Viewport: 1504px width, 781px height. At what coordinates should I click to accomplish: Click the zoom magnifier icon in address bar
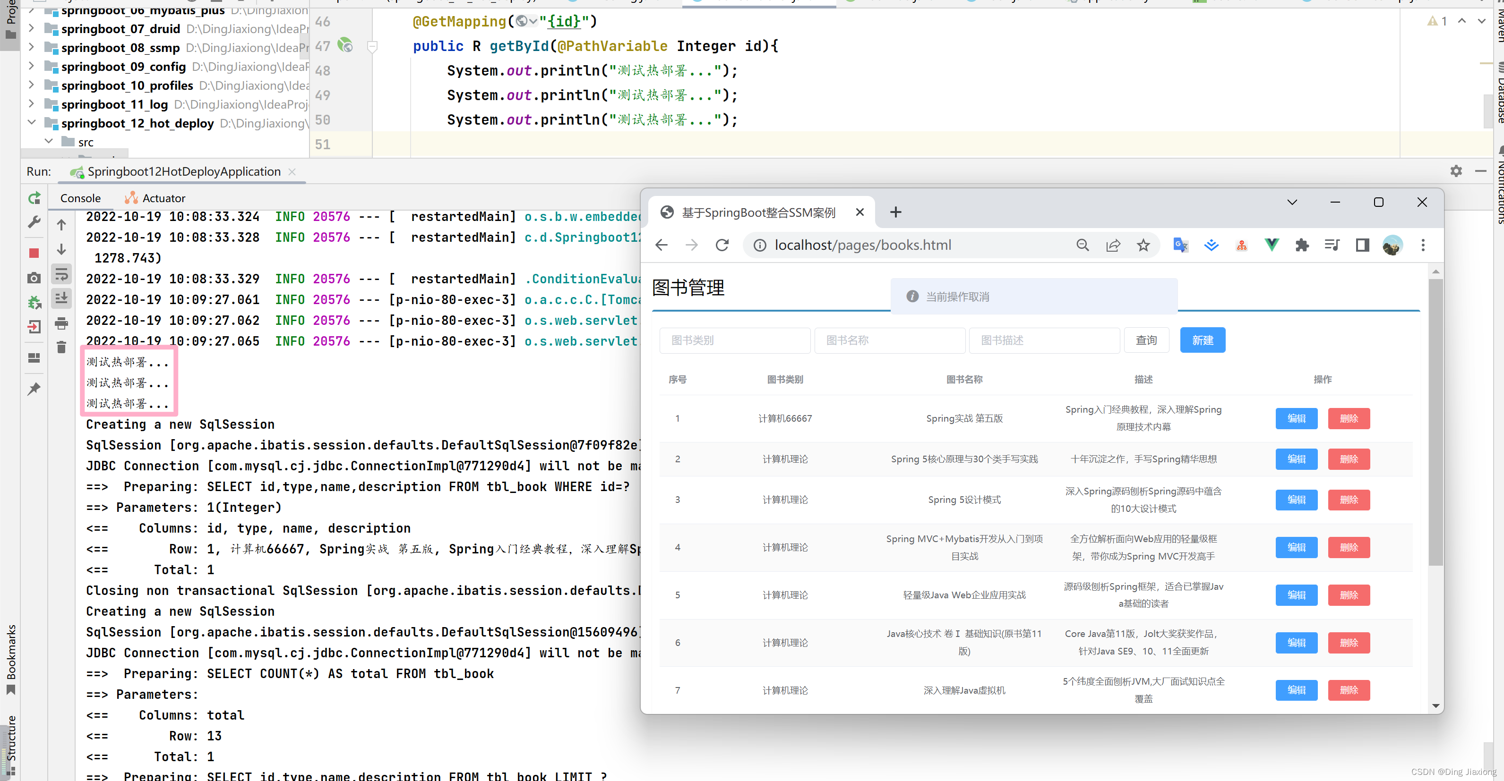[1083, 245]
